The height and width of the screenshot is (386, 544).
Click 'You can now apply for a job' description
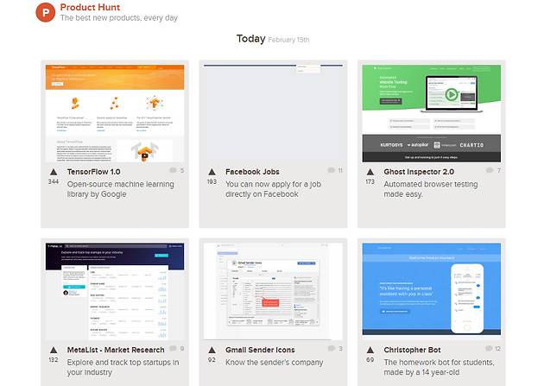[x=274, y=189]
